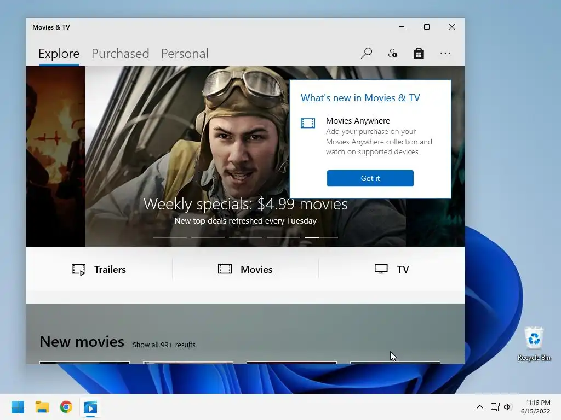The image size is (561, 420).
Task: Click the Movies Anywhere heading text
Action: pyautogui.click(x=358, y=121)
